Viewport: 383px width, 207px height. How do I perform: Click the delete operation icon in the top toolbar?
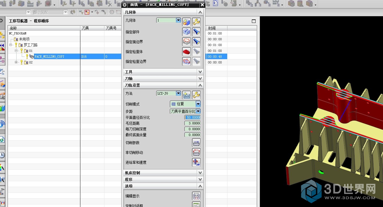[x=109, y=3]
